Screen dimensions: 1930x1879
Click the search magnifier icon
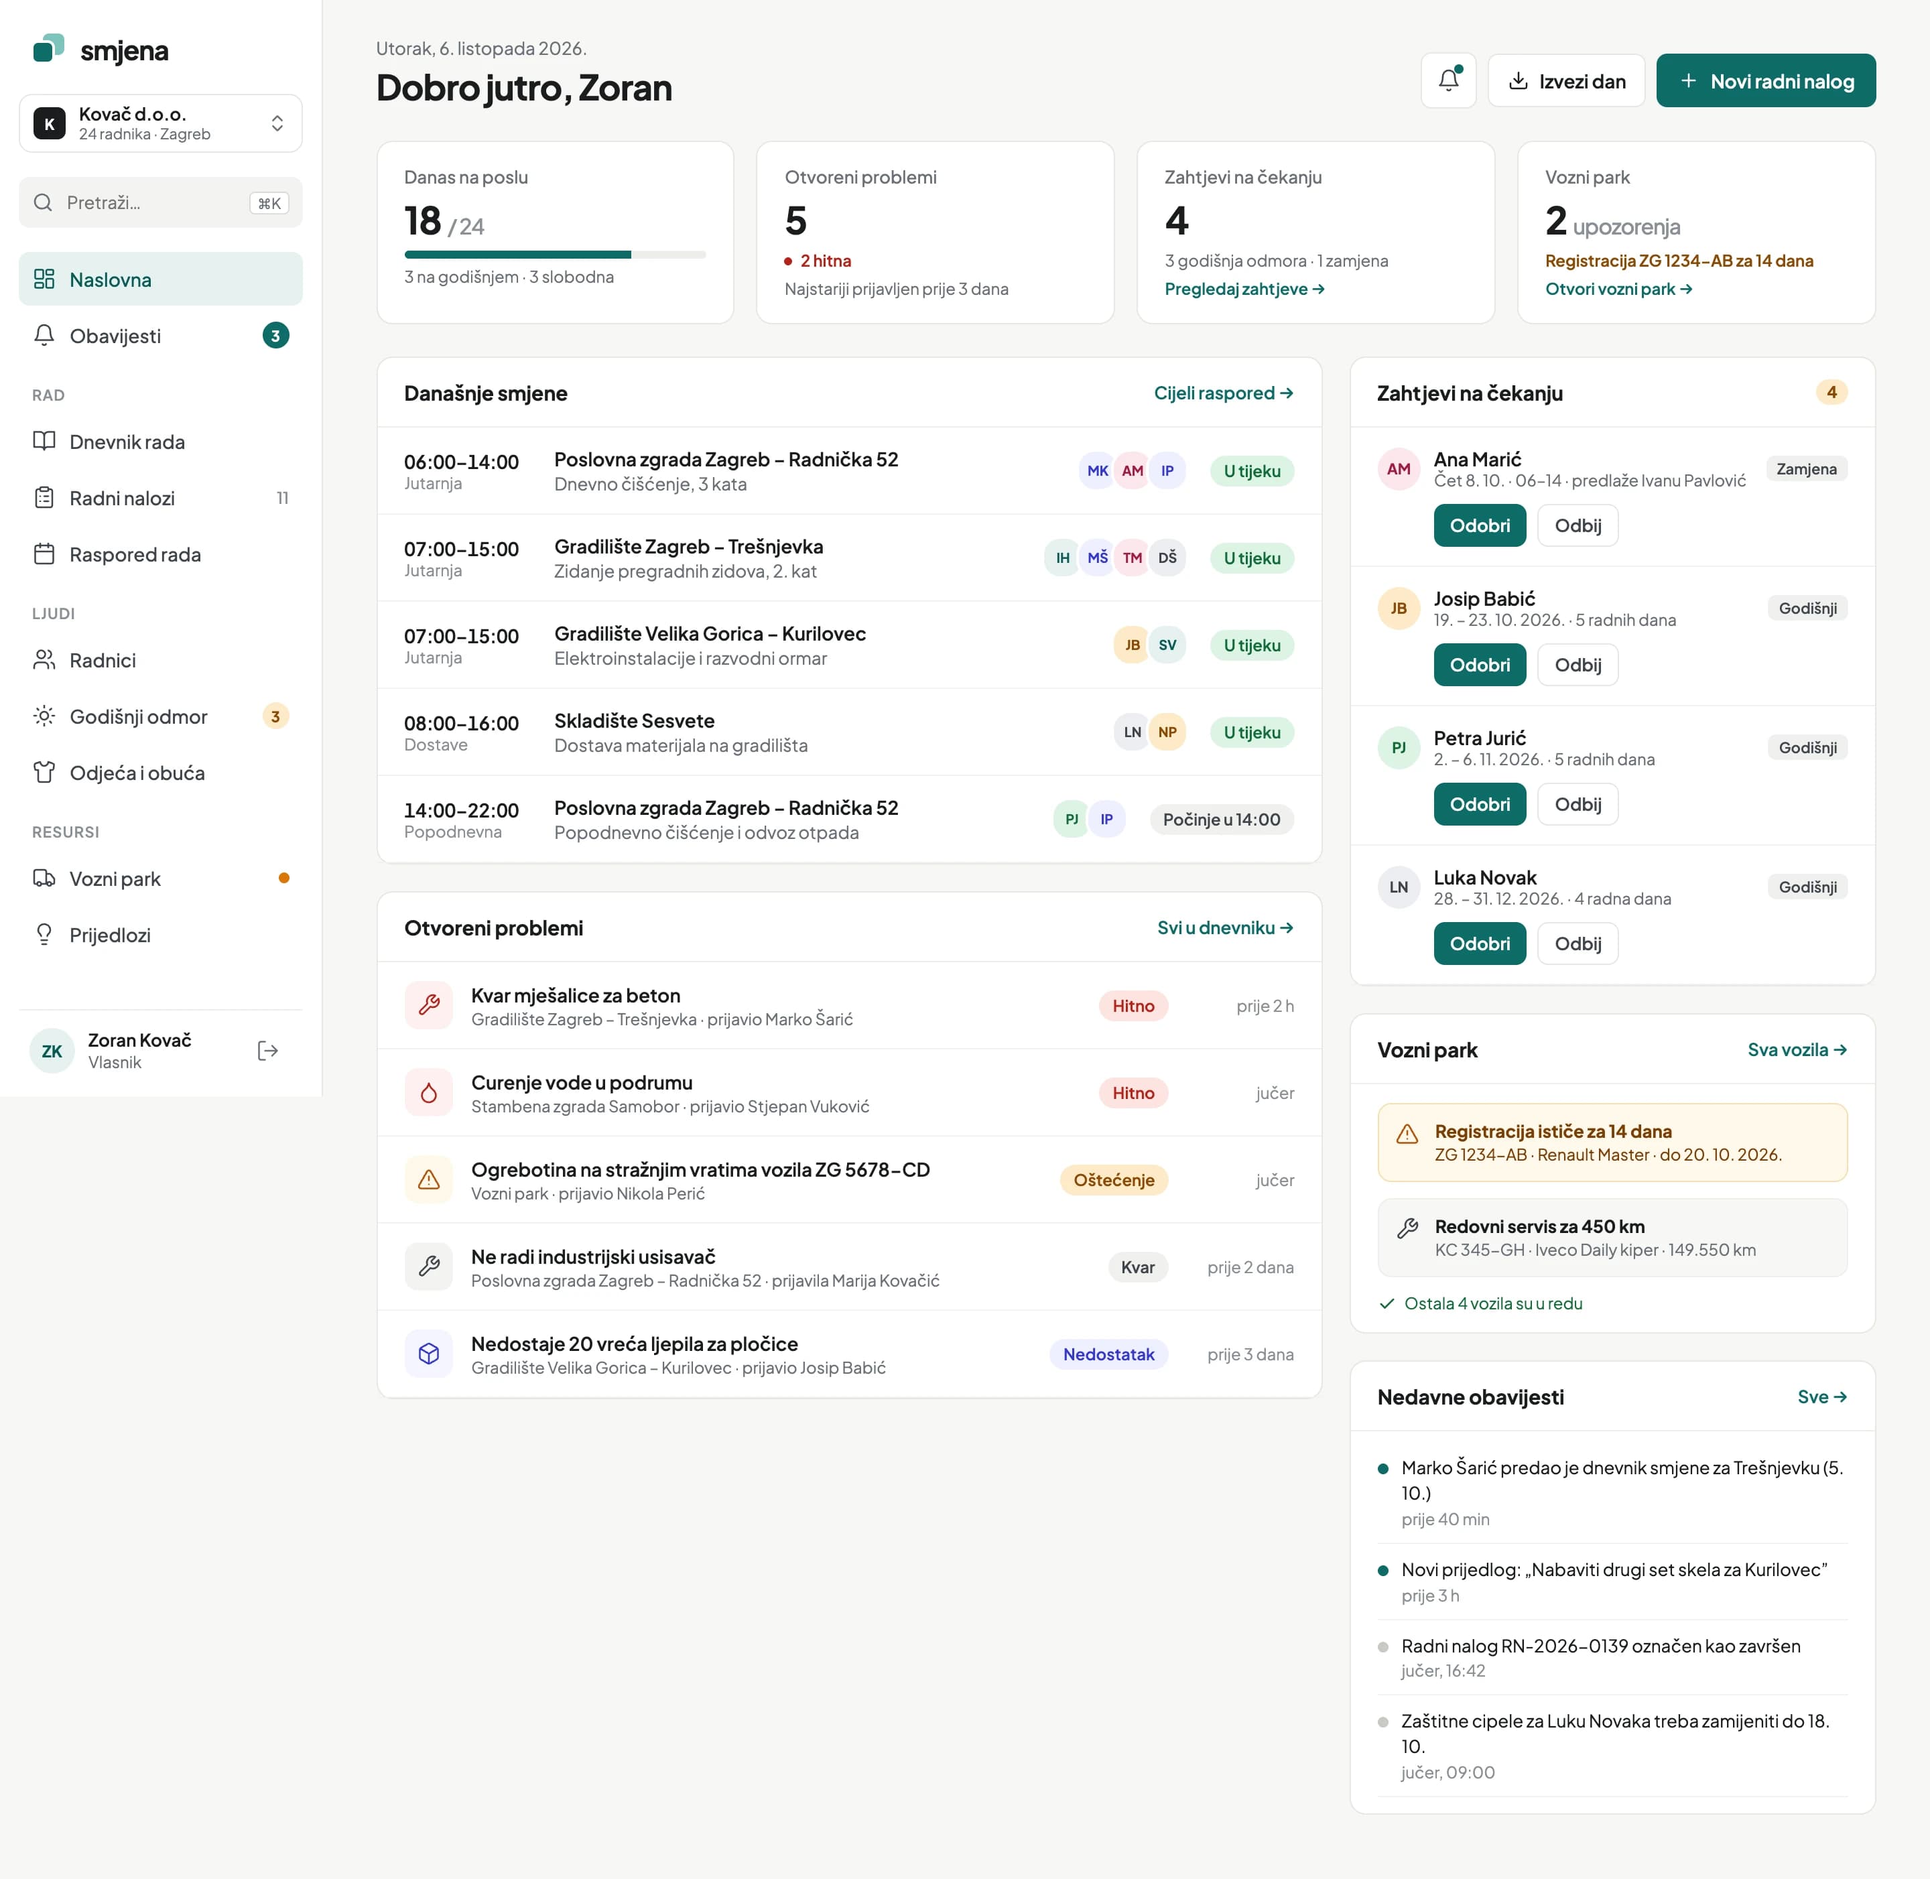tap(42, 202)
